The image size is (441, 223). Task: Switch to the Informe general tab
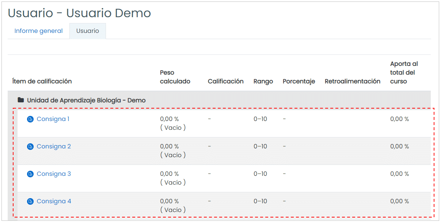(39, 31)
